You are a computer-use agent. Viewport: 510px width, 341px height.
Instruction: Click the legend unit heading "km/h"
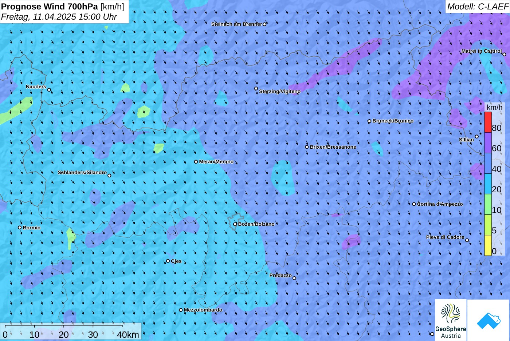coord(495,107)
